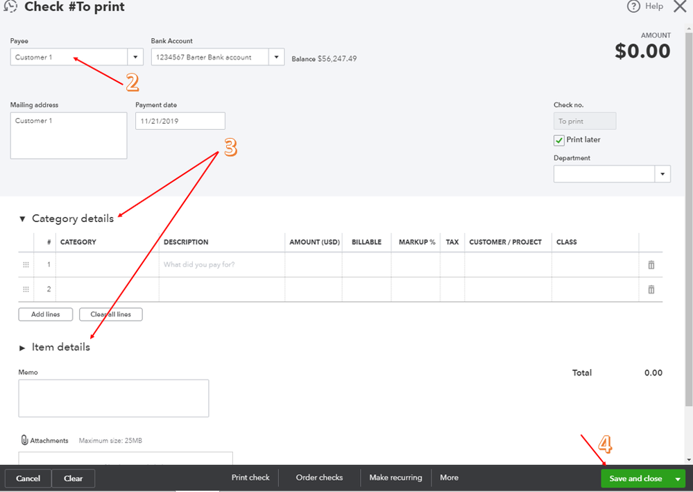This screenshot has width=693, height=492.
Task: Grab the drag handle for line 1
Action: [x=26, y=265]
